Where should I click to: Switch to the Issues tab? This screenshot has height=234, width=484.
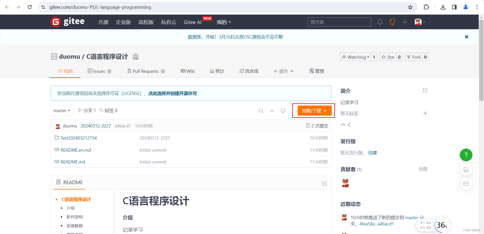pyautogui.click(x=100, y=71)
